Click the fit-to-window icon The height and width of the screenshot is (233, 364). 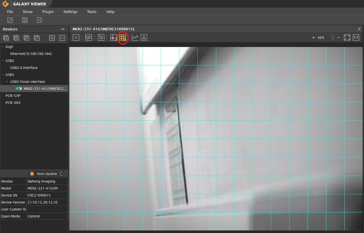click(347, 37)
